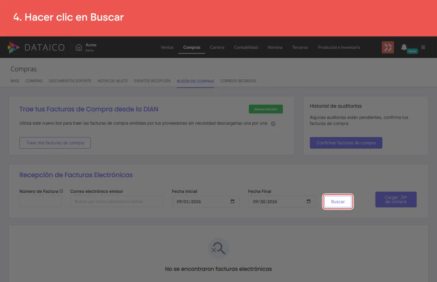Switch to the BASE tab

(x=15, y=81)
